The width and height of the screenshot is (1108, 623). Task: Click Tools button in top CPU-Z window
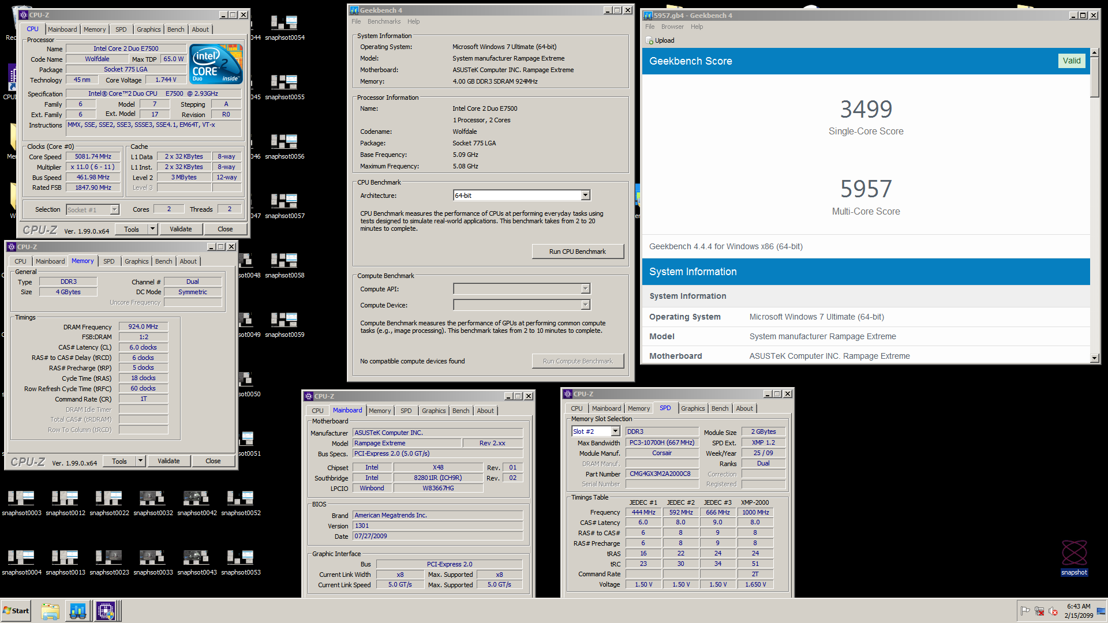pos(132,229)
